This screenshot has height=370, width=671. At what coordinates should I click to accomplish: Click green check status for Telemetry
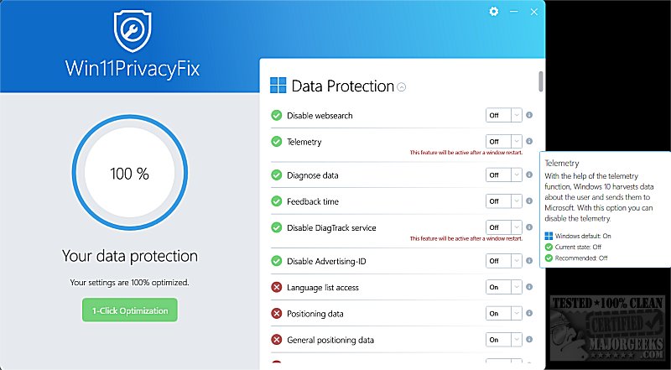pyautogui.click(x=276, y=142)
